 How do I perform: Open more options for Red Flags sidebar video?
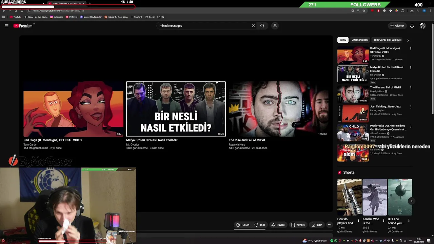[411, 48]
